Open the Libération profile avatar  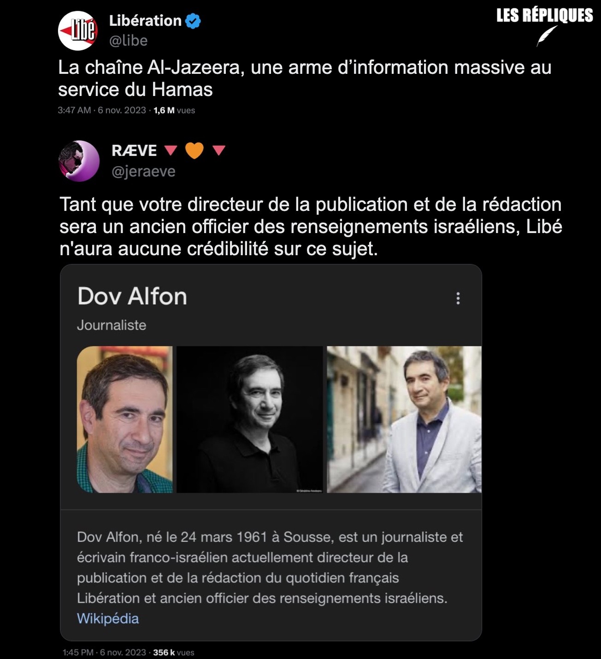78,30
